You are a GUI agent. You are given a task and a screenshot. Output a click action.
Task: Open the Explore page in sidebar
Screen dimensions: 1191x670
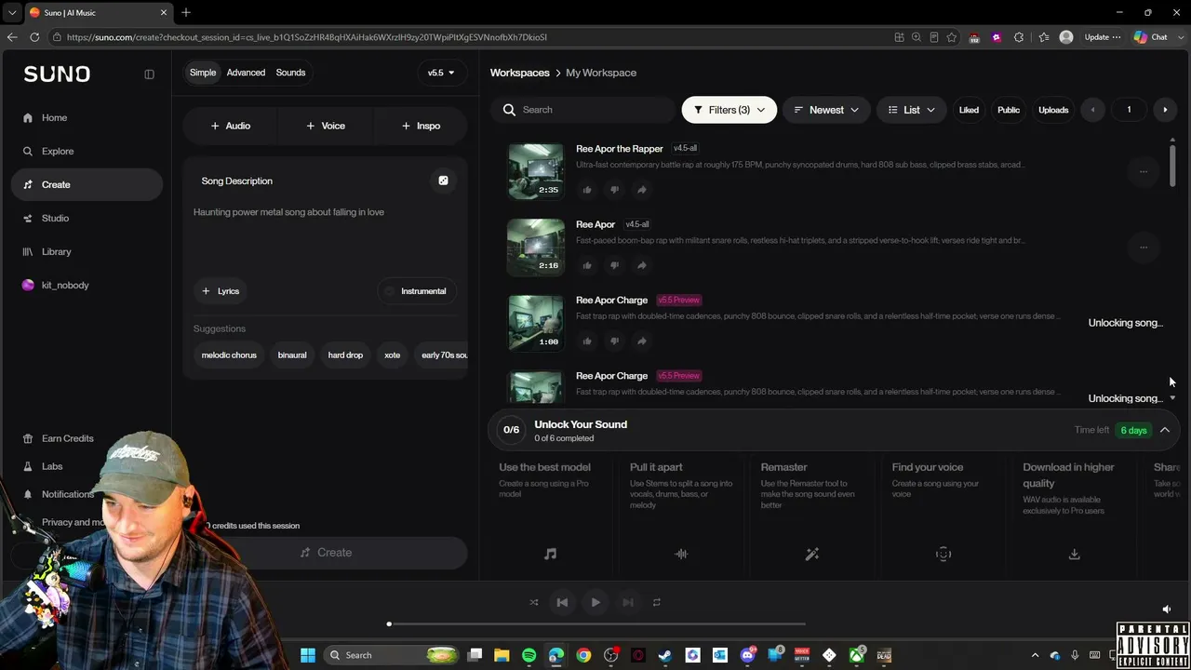click(x=87, y=151)
